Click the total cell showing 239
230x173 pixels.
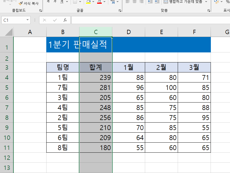(x=96, y=77)
